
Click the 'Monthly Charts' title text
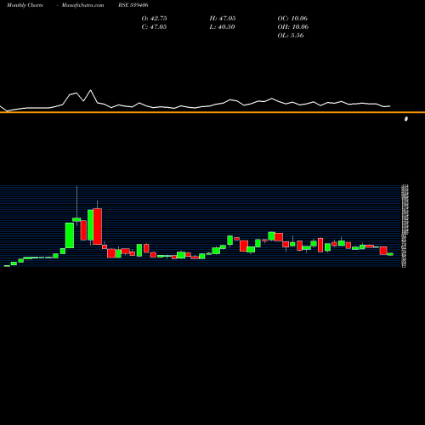pos(25,5)
